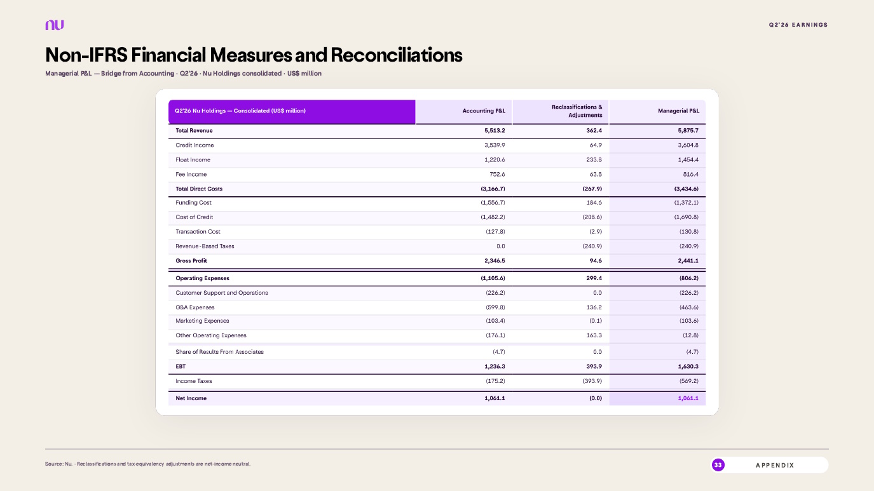Click G&A Expenses managerial value (463.6)
The height and width of the screenshot is (491, 874).
coord(689,307)
